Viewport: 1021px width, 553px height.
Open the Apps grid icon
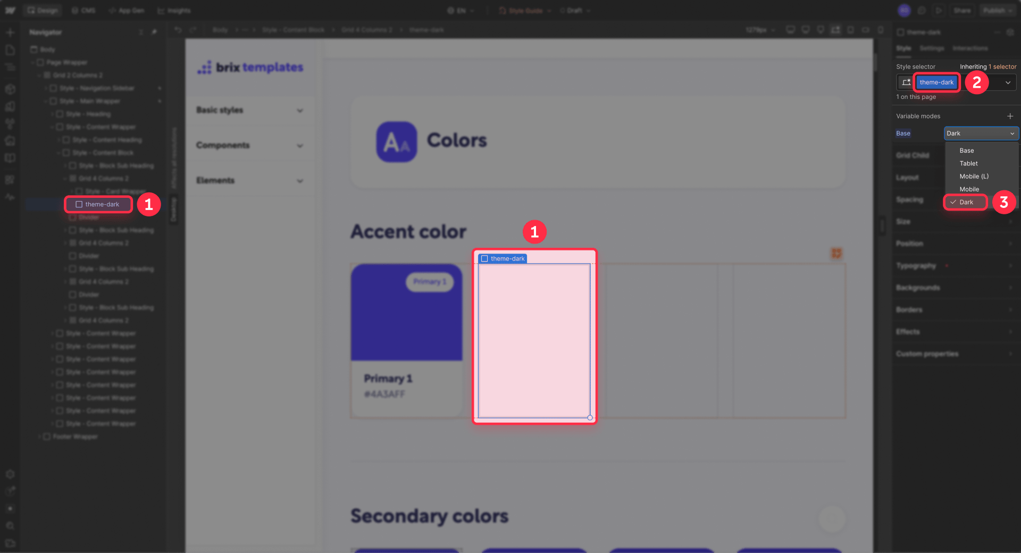pyautogui.click(x=10, y=180)
